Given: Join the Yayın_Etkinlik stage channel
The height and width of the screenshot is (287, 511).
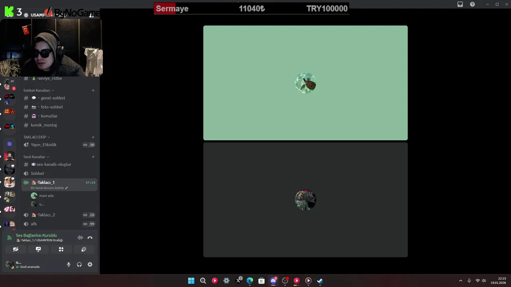Looking at the screenshot, I should point(59,145).
